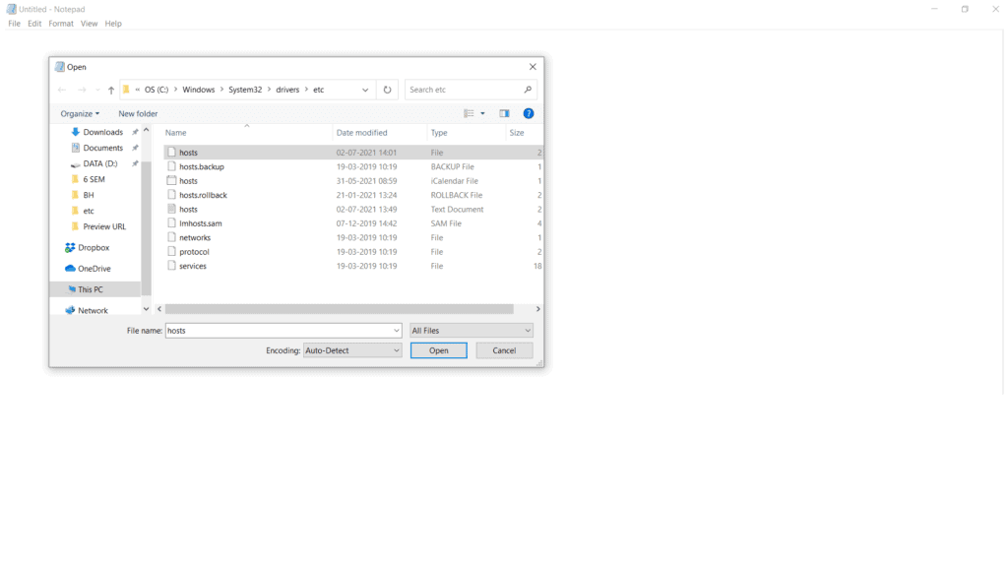Image resolution: width=1008 pixels, height=567 pixels.
Task: Navigate up one level with the up arrow
Action: pos(110,89)
